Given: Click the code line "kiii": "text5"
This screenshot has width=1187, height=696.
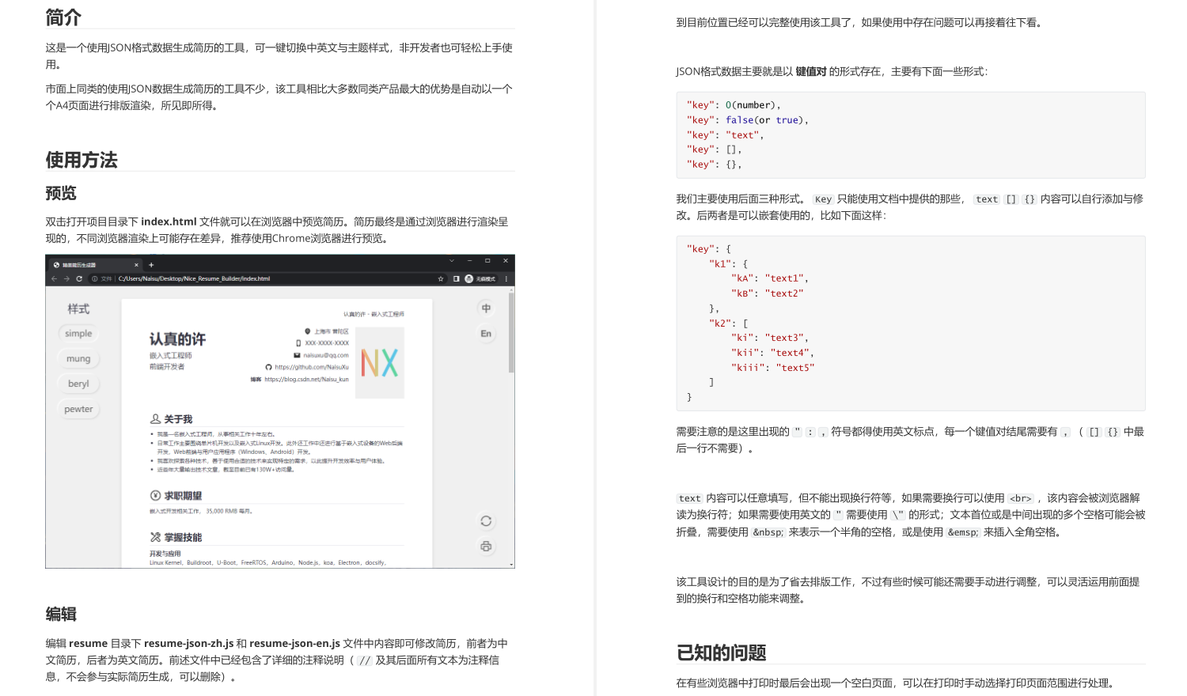Looking at the screenshot, I should 773,368.
